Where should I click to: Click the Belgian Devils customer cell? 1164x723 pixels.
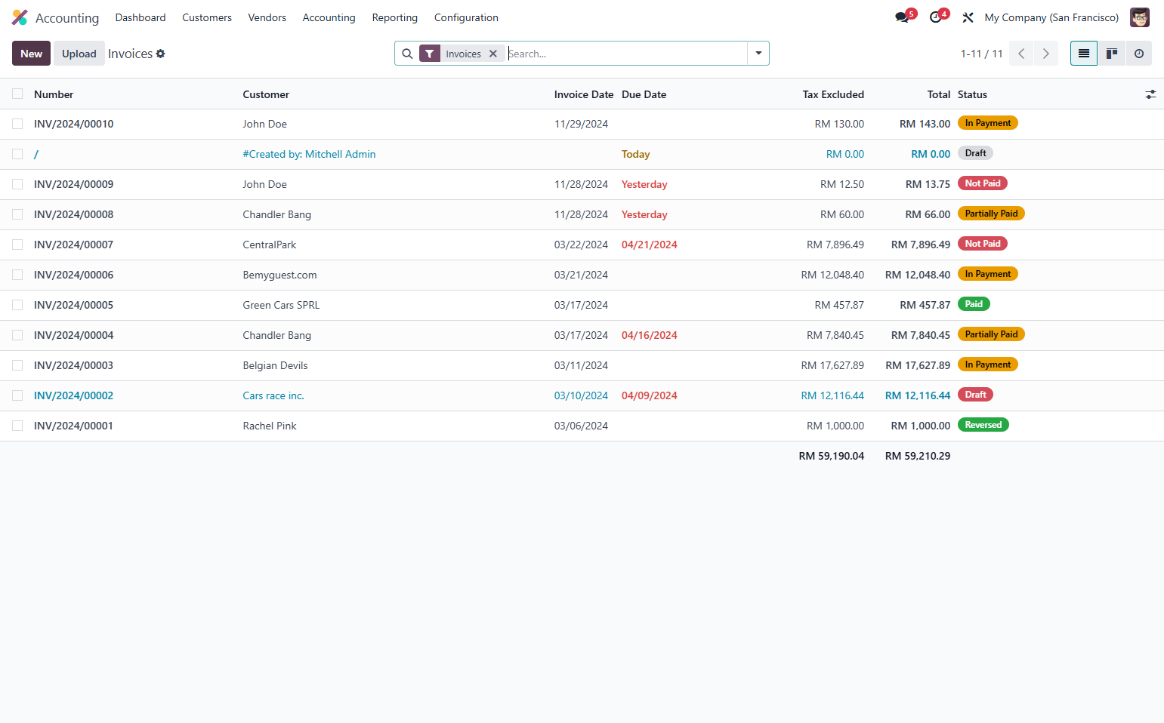pyautogui.click(x=275, y=365)
